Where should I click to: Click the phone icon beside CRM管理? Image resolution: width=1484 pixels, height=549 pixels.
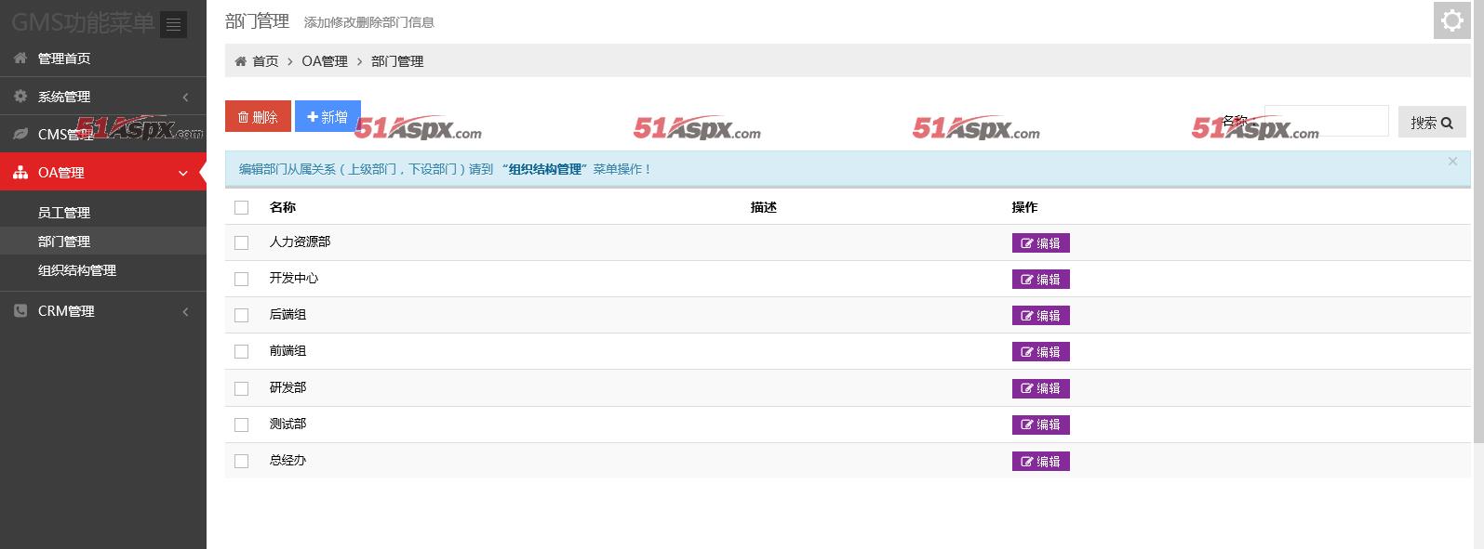(20, 311)
